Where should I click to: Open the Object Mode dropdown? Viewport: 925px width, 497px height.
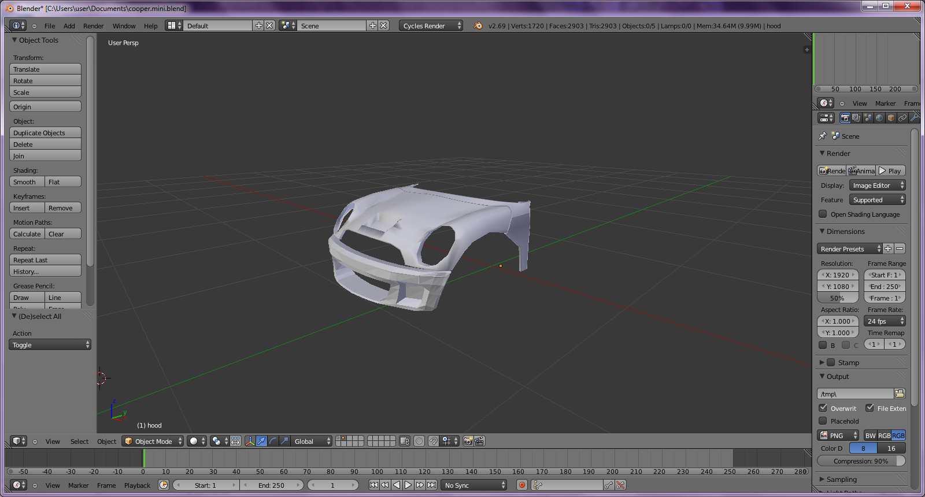click(153, 441)
